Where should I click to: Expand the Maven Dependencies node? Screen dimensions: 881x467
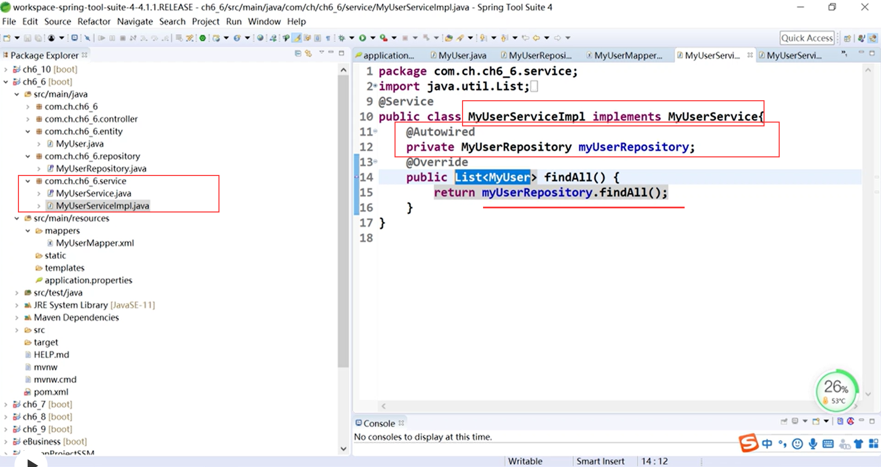[17, 318]
